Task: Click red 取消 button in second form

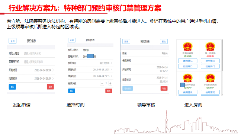Action: point(109,91)
